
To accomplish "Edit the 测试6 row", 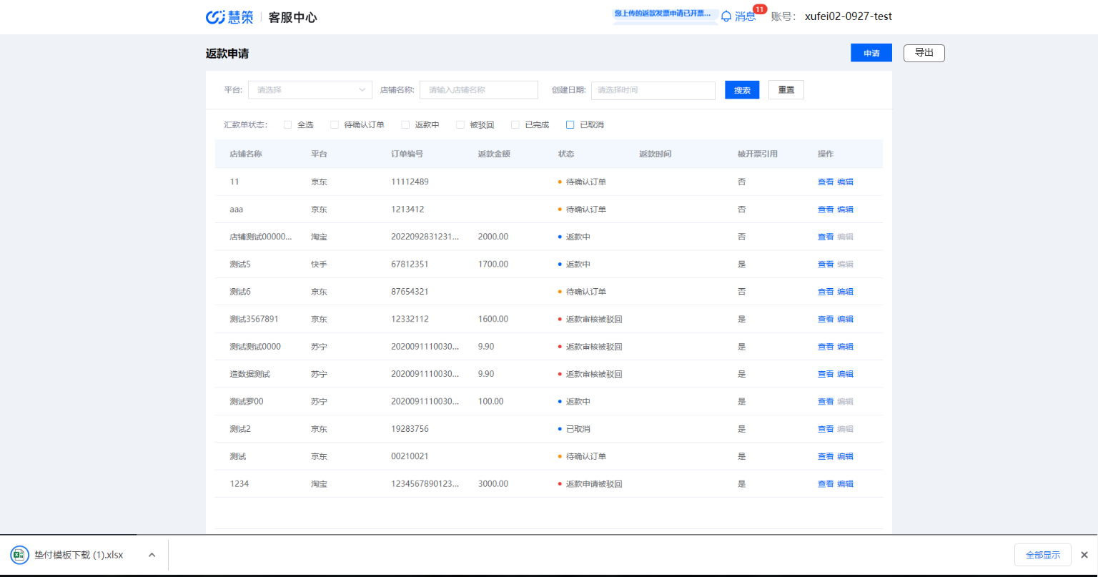I will tap(845, 292).
